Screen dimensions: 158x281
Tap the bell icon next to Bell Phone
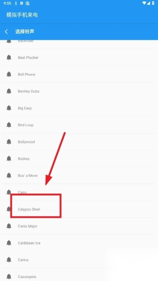click(9, 74)
